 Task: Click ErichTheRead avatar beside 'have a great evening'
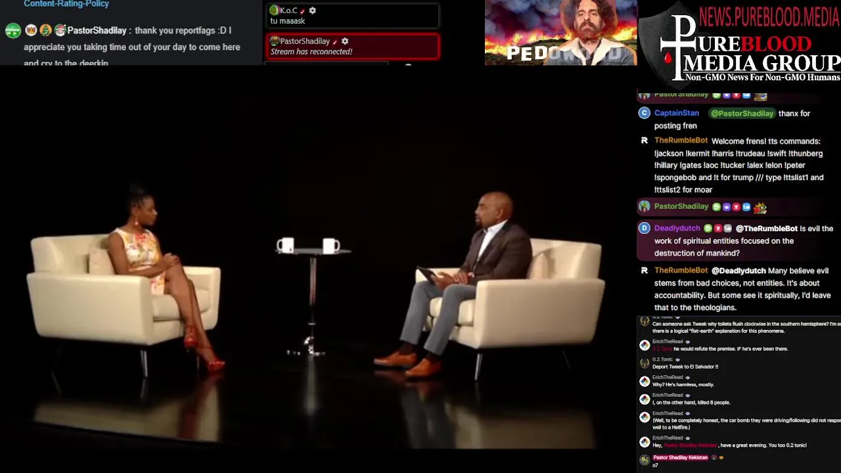(x=645, y=441)
